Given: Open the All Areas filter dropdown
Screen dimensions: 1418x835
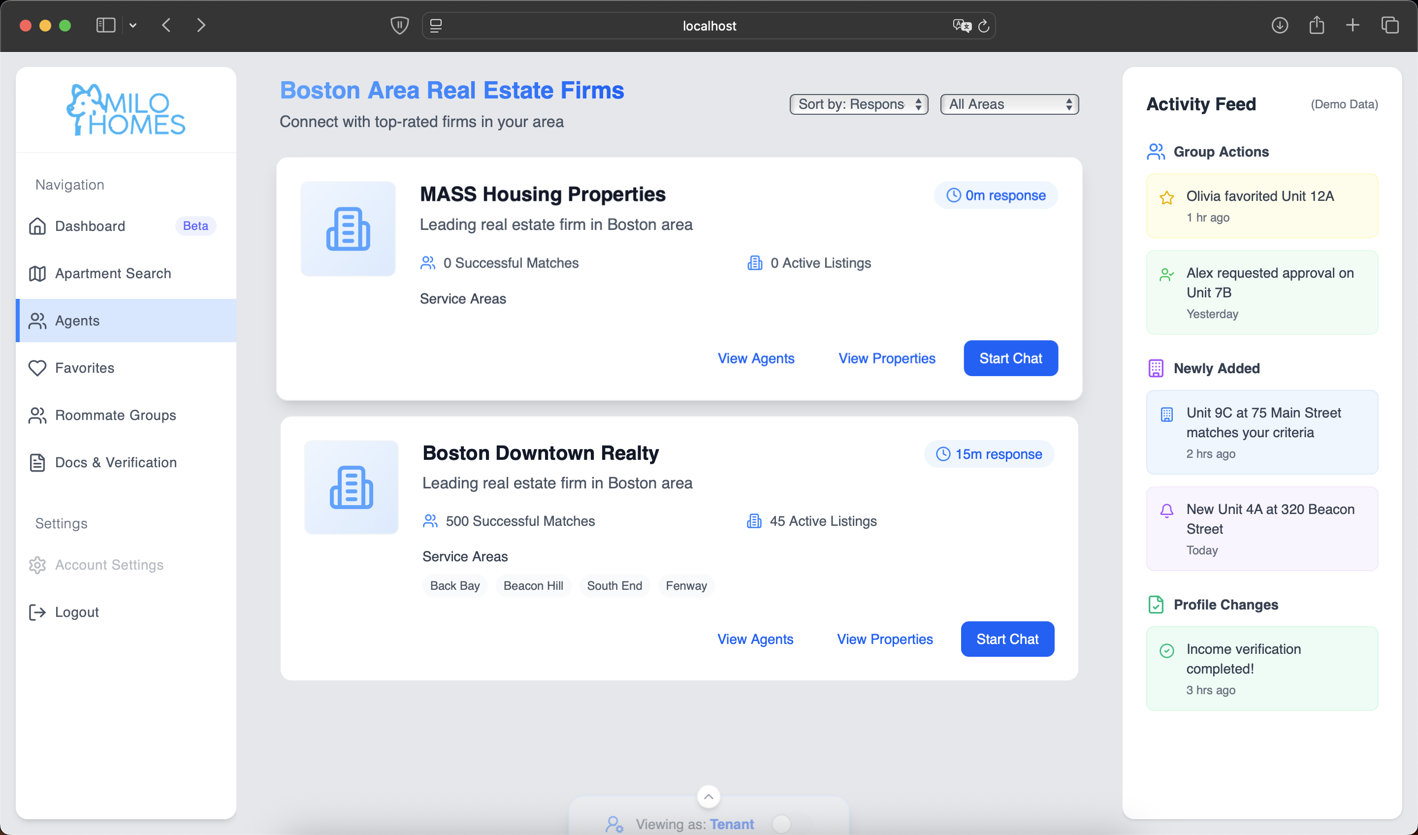Looking at the screenshot, I should click(x=1009, y=104).
